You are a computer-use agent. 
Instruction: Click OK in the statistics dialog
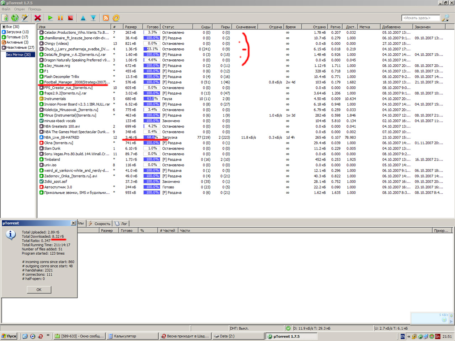coord(39,289)
